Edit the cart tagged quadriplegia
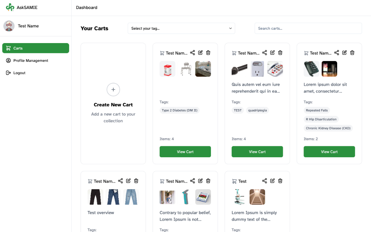This screenshot has height=232, width=371. (x=272, y=53)
